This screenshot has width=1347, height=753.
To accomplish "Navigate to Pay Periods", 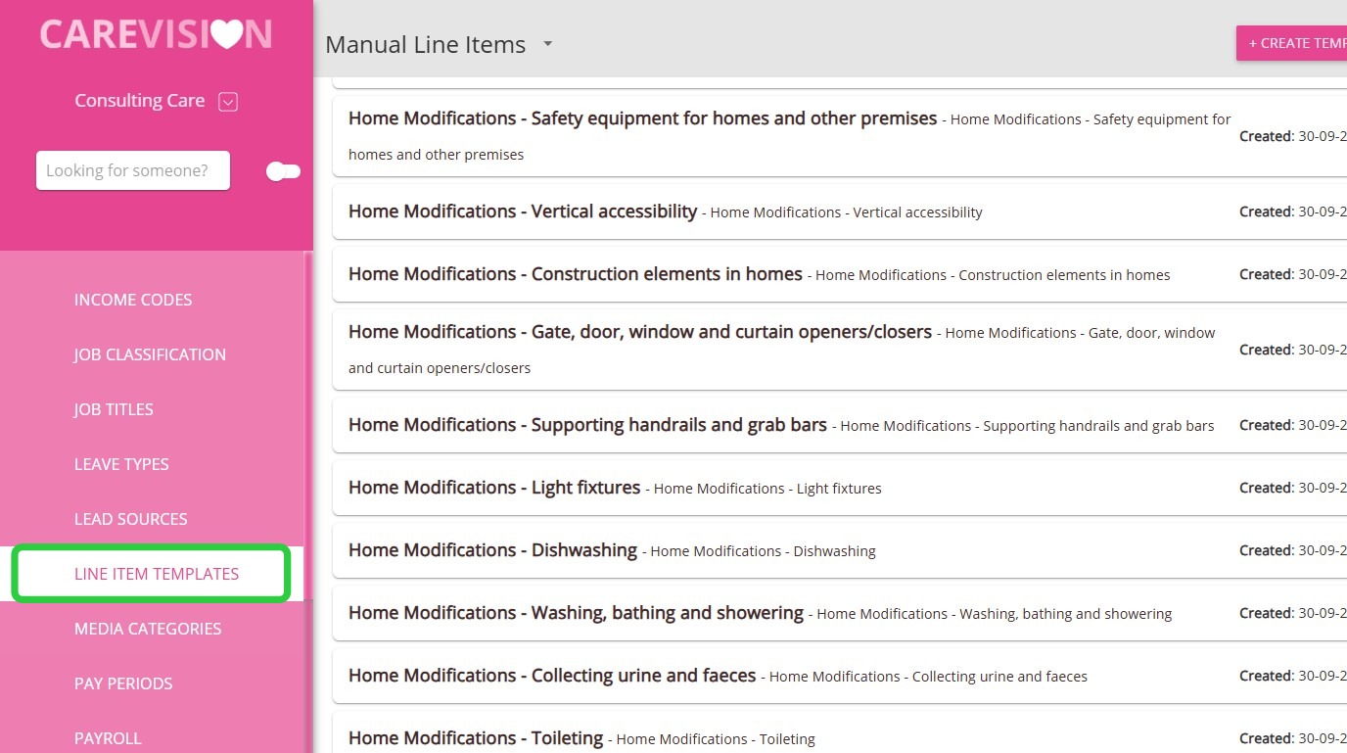I will coord(123,683).
